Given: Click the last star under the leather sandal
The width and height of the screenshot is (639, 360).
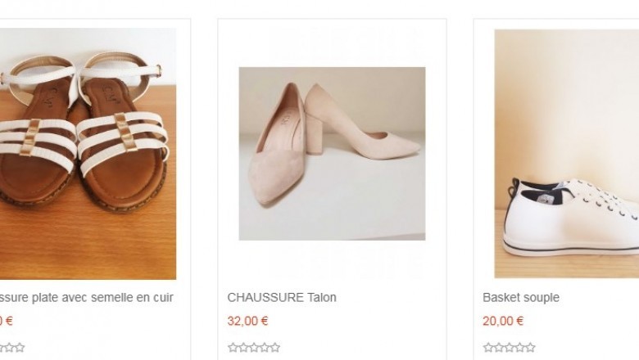Looking at the screenshot, I should [x=20, y=348].
